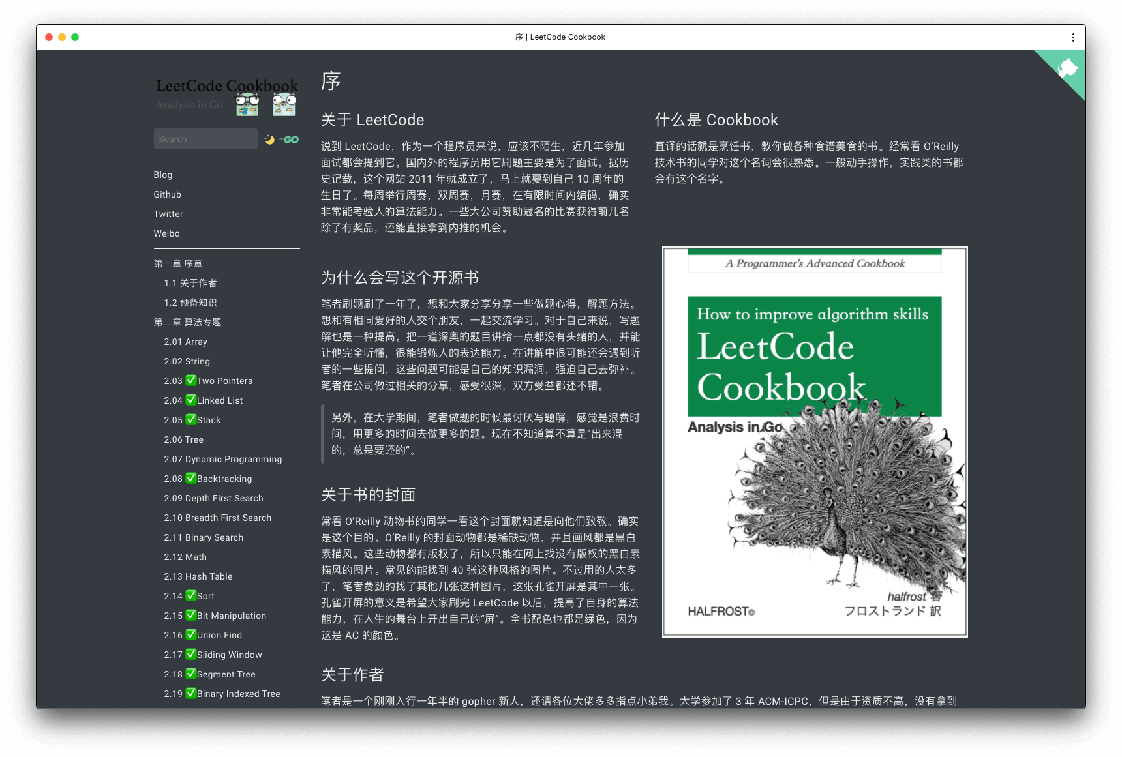Open the 2.07 Dynamic Programming chapter
Viewport: 1122px width, 757px height.
223,459
